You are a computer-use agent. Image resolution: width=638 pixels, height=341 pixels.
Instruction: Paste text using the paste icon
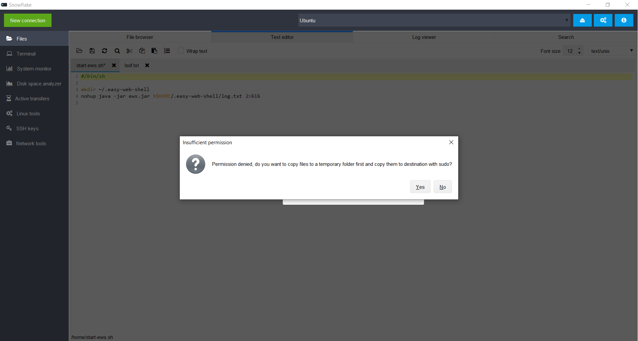154,51
